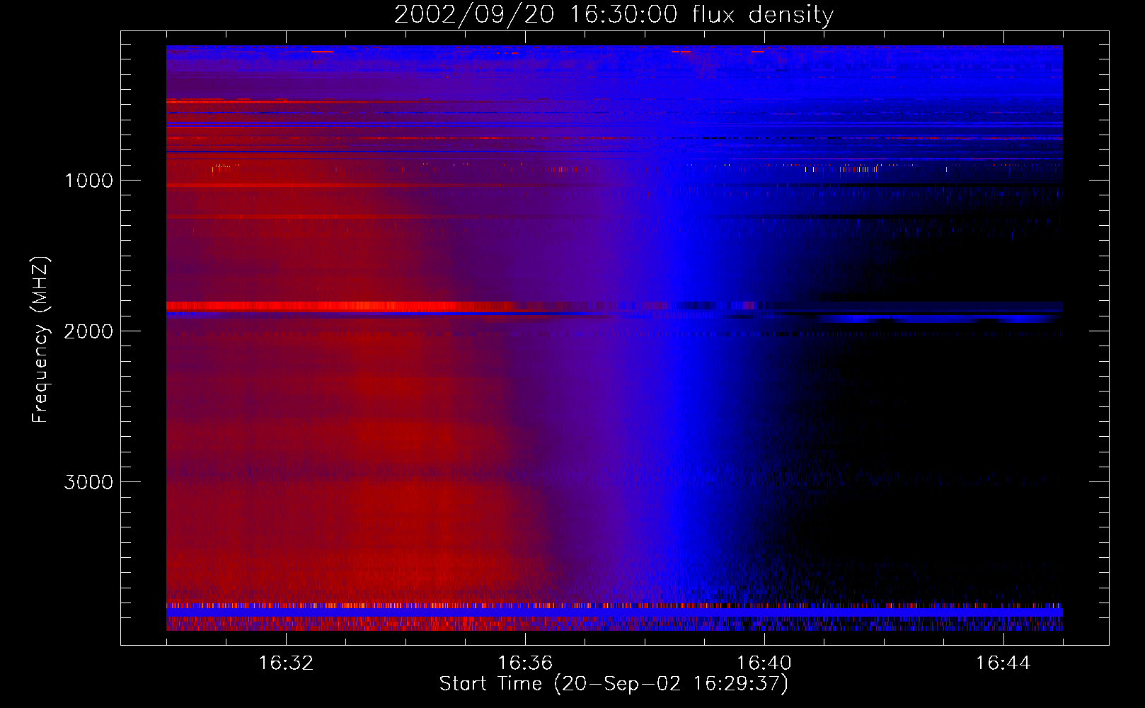1145x708 pixels.
Task: Click the 16:40 time tick label
Action: coord(764,663)
